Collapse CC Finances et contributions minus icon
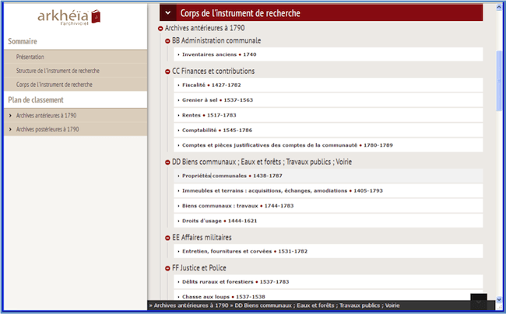This screenshot has height=314, width=506. click(x=167, y=72)
